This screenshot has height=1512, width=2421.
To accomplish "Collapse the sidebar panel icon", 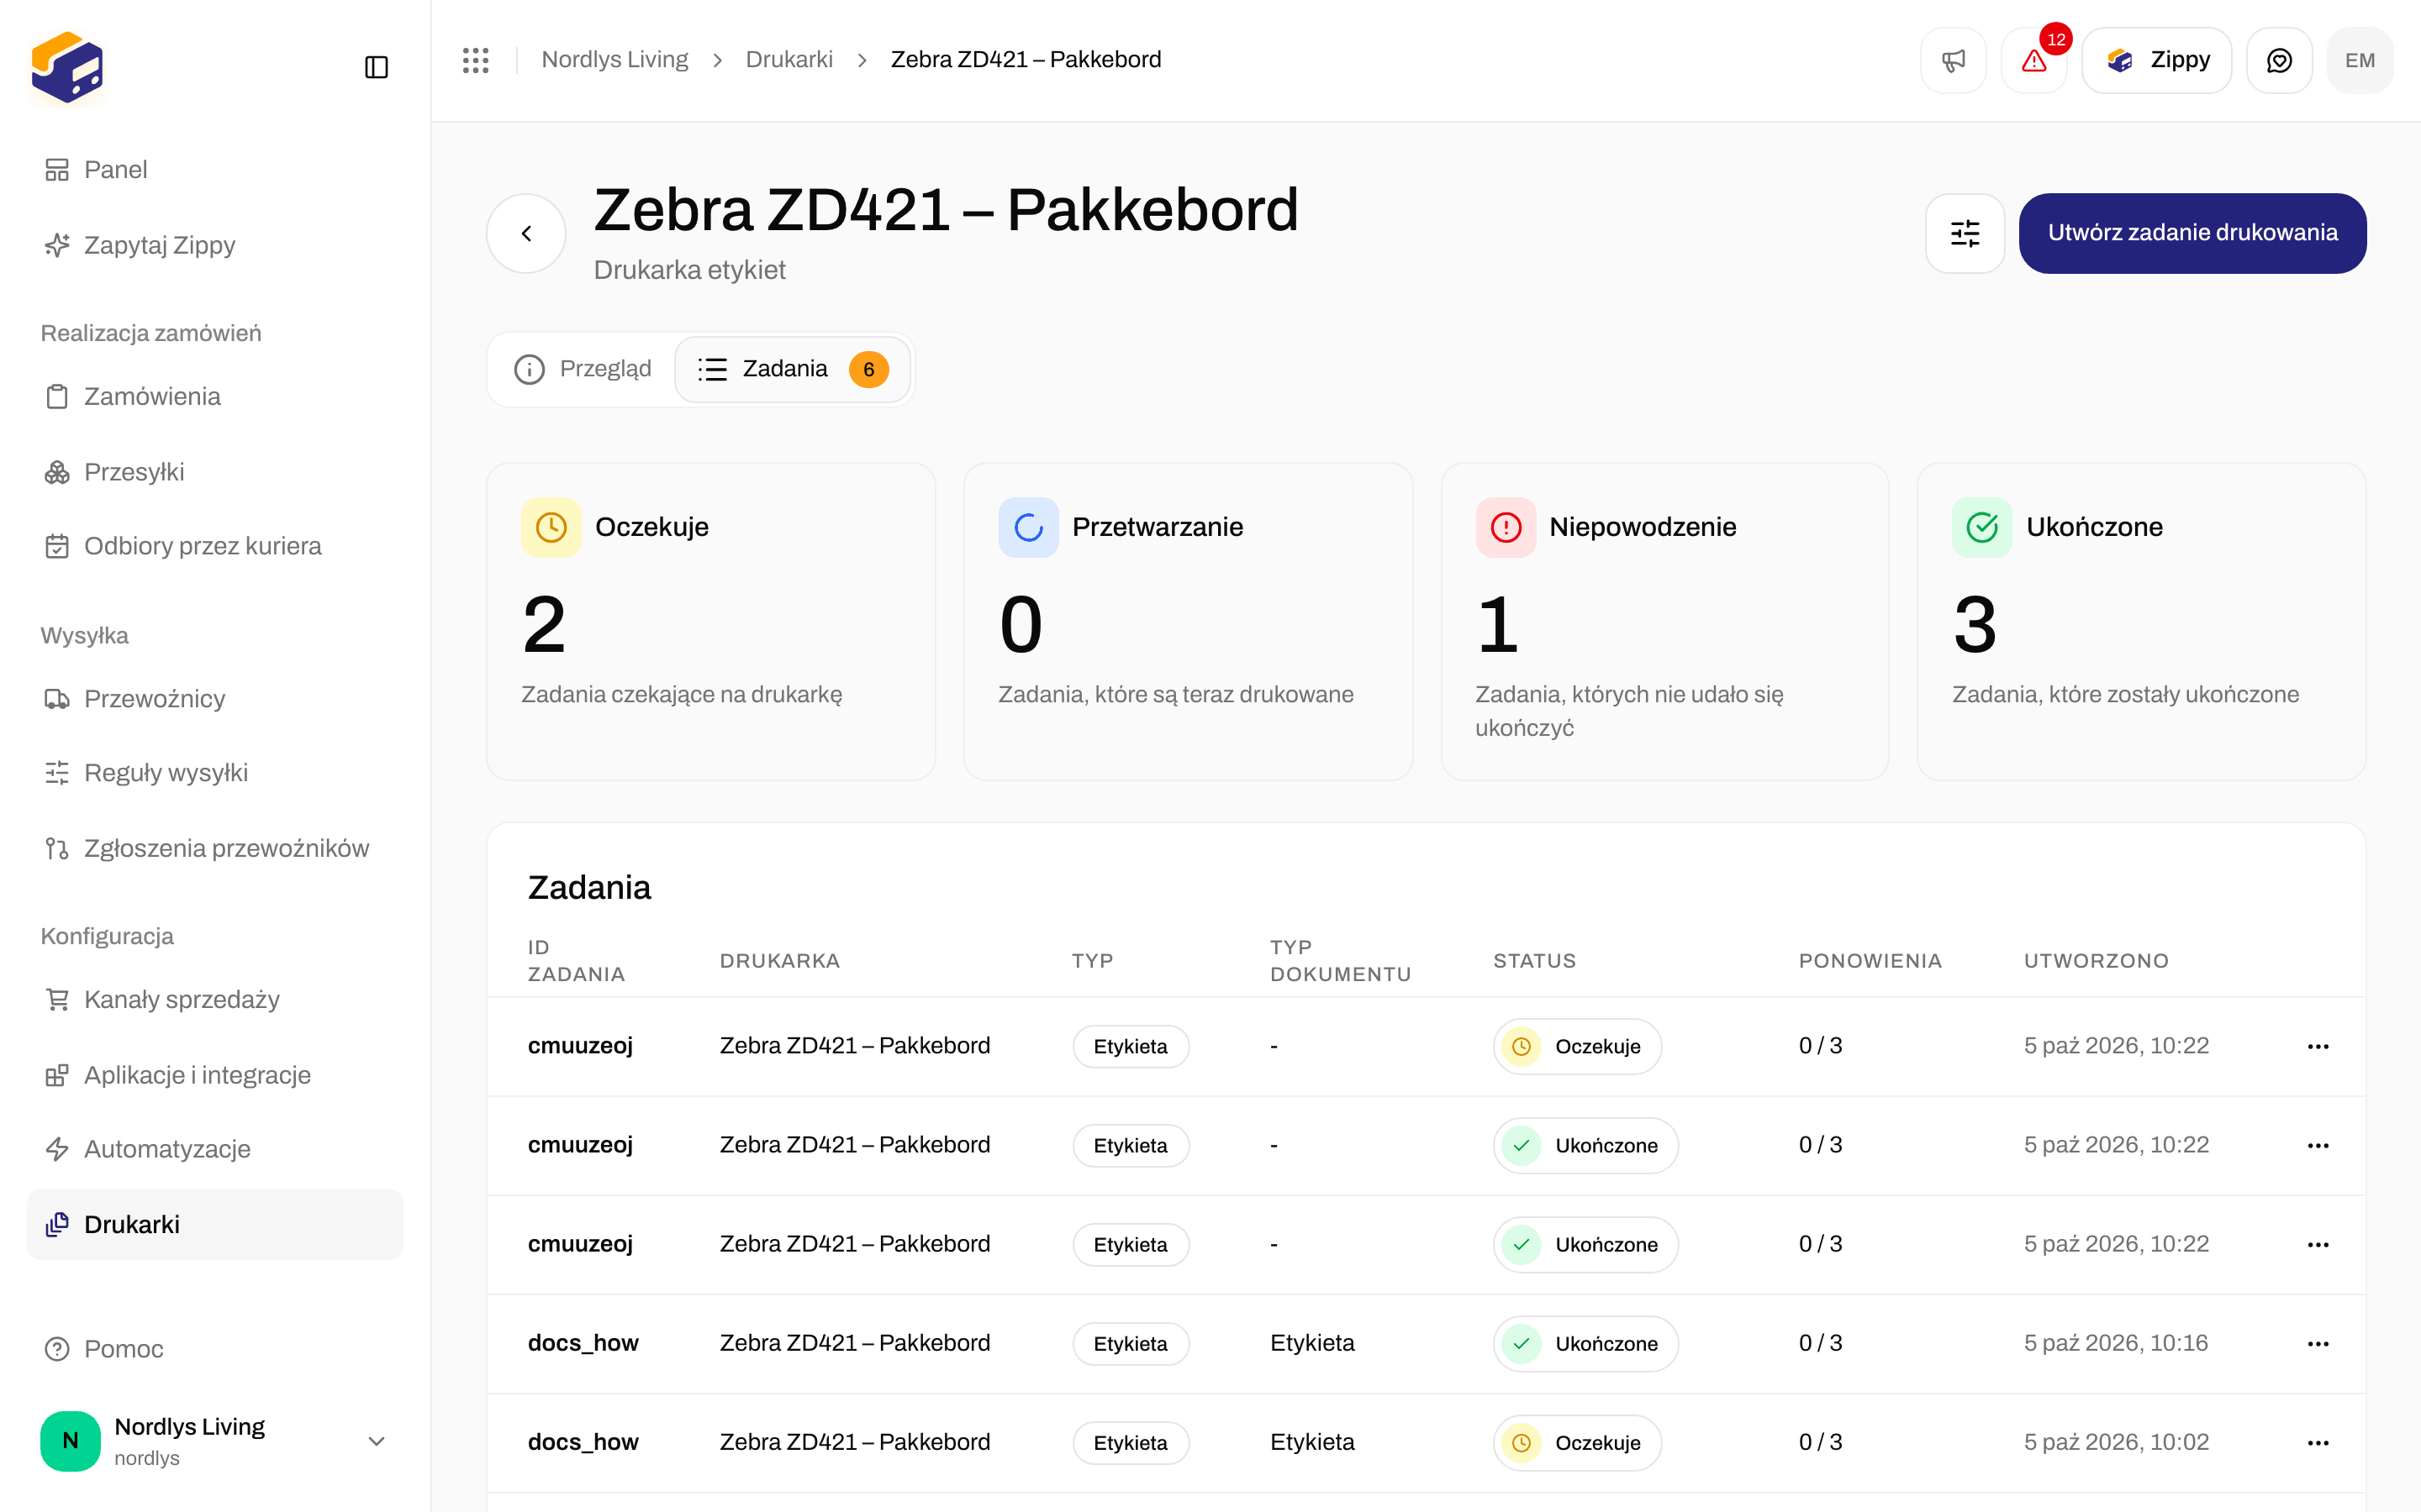I will [x=376, y=67].
